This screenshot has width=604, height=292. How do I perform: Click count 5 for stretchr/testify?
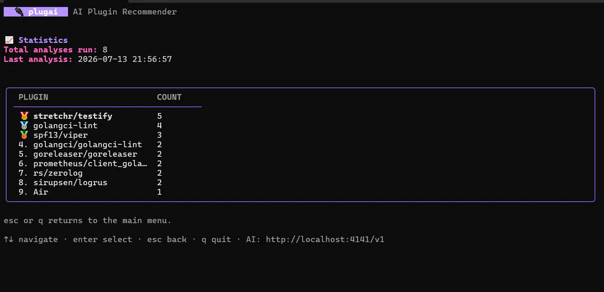pos(160,116)
